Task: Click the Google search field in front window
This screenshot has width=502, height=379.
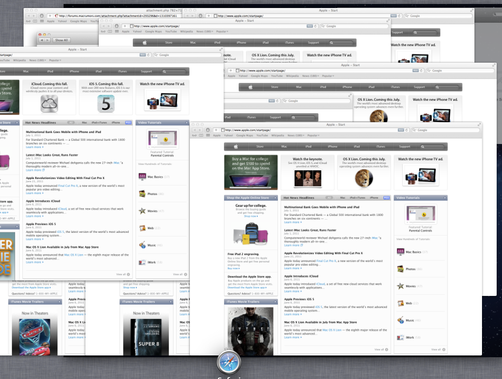Action: tap(446, 130)
